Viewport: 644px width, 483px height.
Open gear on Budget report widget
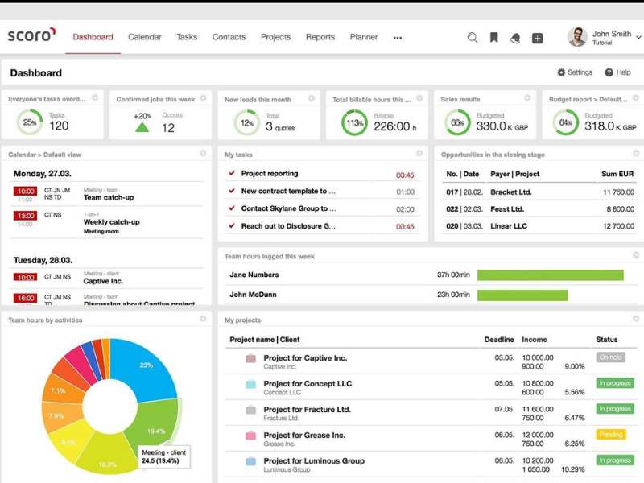pos(636,97)
